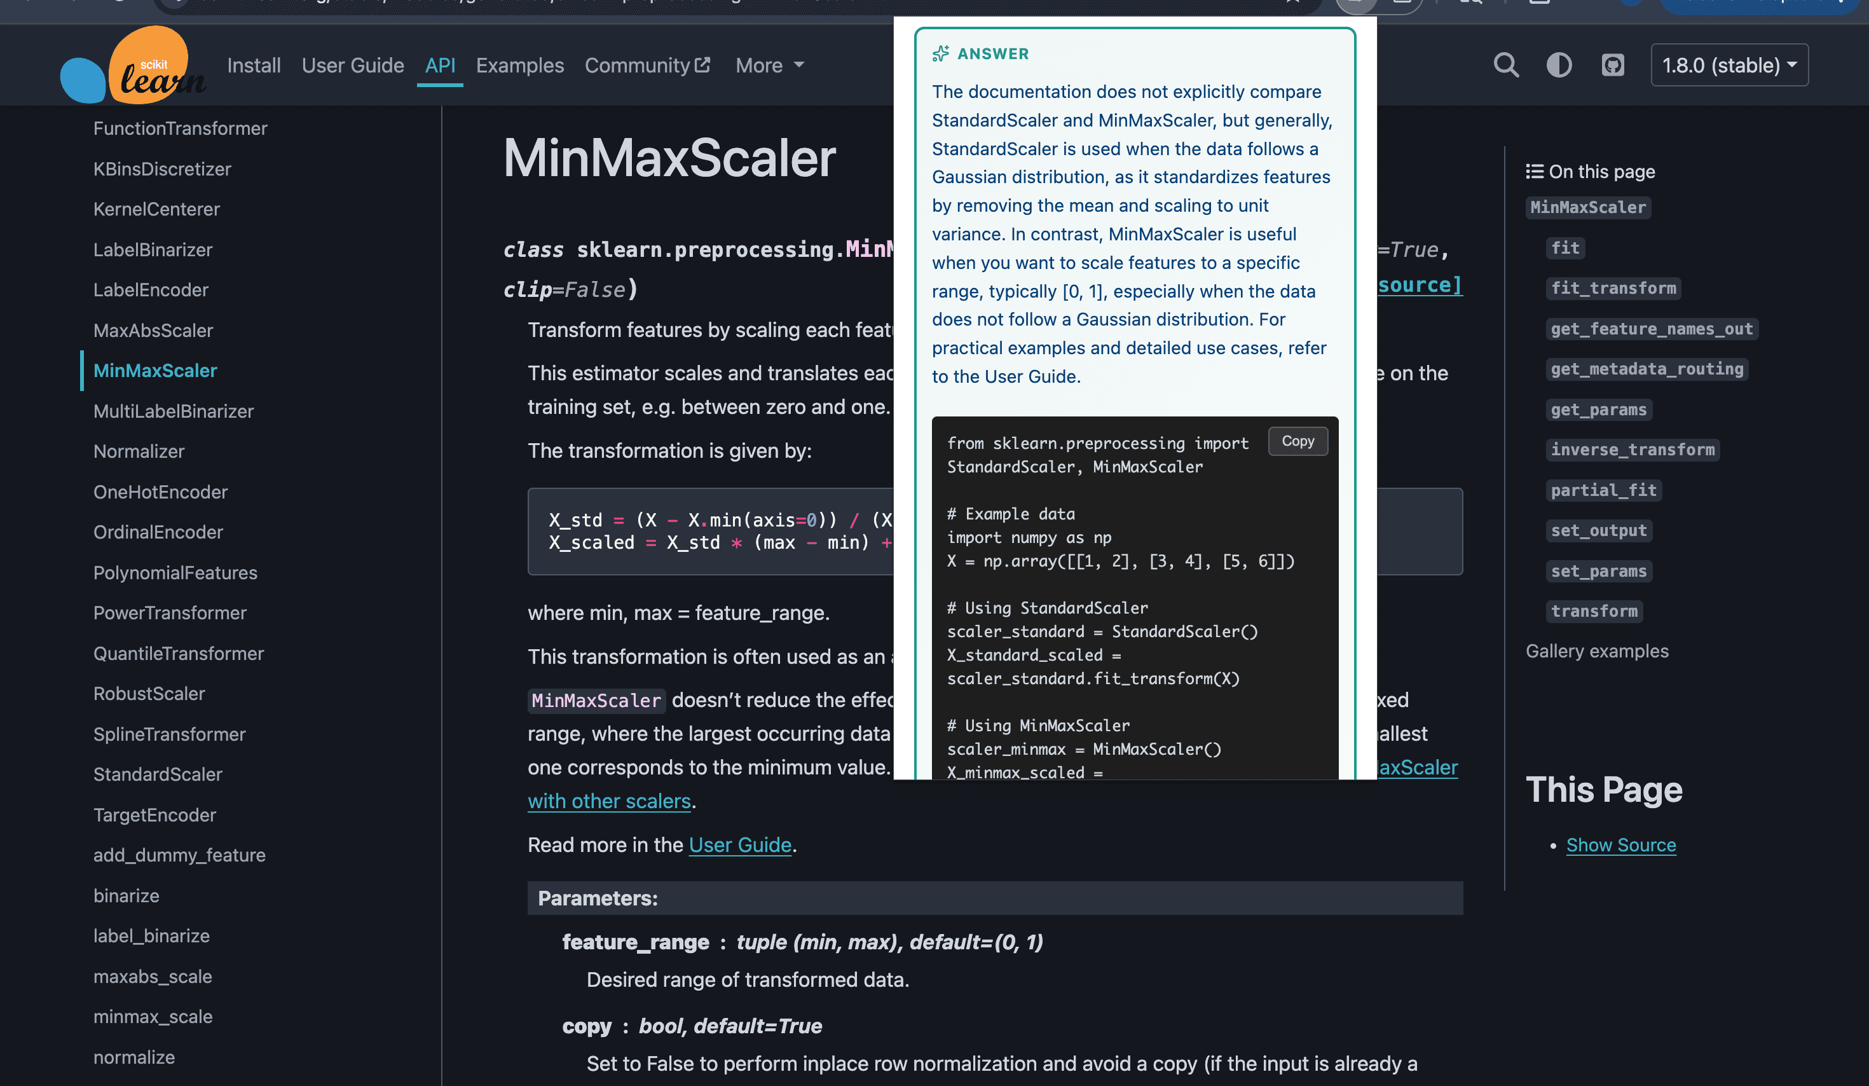Toggle the light/dark theme
The image size is (1869, 1086).
(x=1559, y=65)
